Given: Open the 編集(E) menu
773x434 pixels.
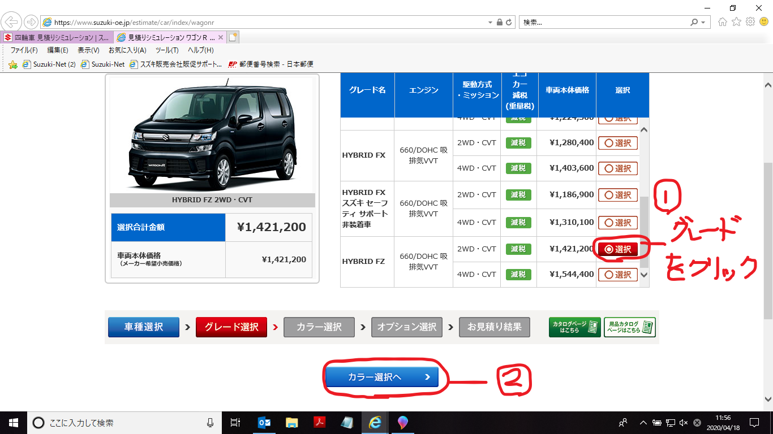Looking at the screenshot, I should pyautogui.click(x=58, y=50).
